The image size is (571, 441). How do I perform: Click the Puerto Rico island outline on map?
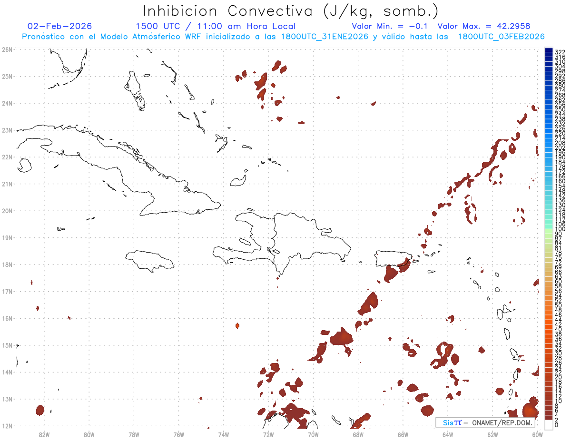393,258
